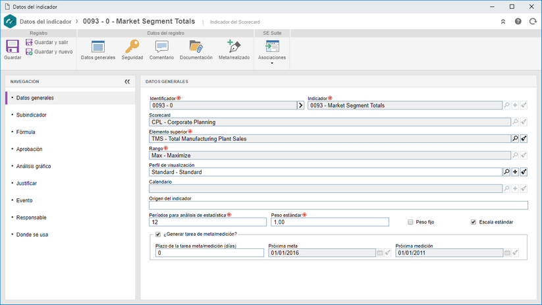This screenshot has width=542, height=305.
Task: Select Datos generales in navigation
Action: click(x=70, y=98)
